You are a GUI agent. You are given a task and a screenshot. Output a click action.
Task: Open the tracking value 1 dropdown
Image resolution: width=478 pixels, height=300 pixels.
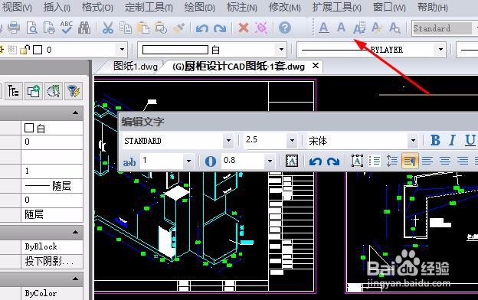click(188, 161)
